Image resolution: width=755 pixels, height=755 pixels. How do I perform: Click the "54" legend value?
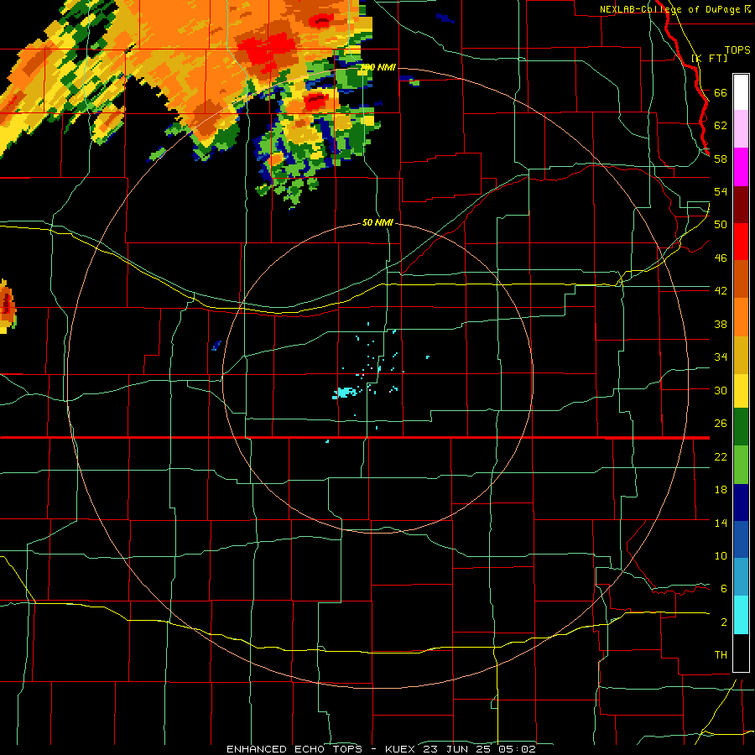tap(721, 191)
